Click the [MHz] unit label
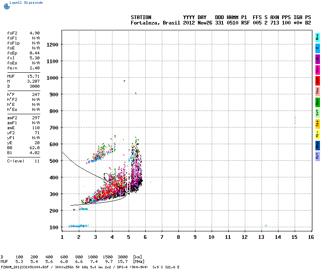Screen dimensions: 332x270 pyautogui.click(x=139, y=262)
